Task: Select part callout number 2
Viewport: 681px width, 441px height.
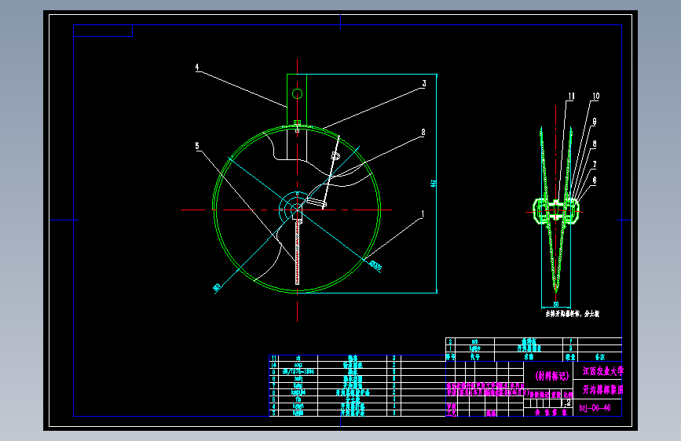Action: (x=423, y=133)
